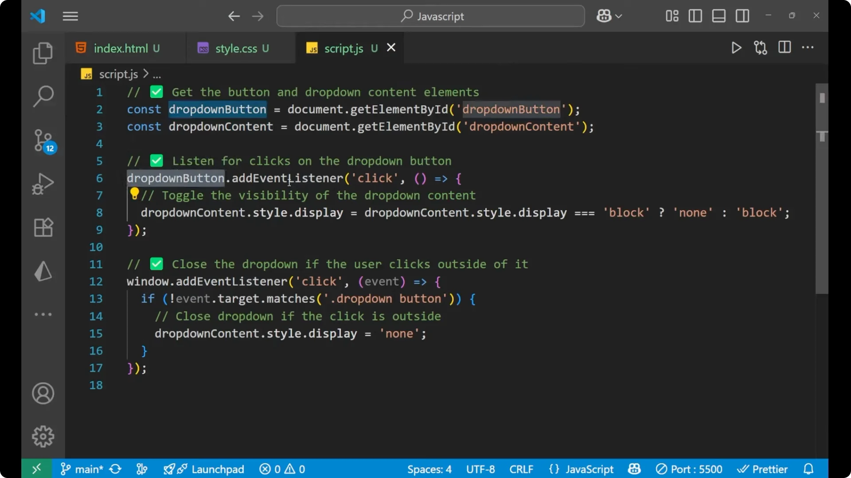
Task: Open the editor More Actions menu
Action: click(x=808, y=48)
